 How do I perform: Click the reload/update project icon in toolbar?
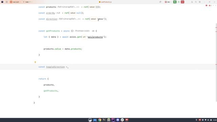pyautogui.click(x=160, y=2)
